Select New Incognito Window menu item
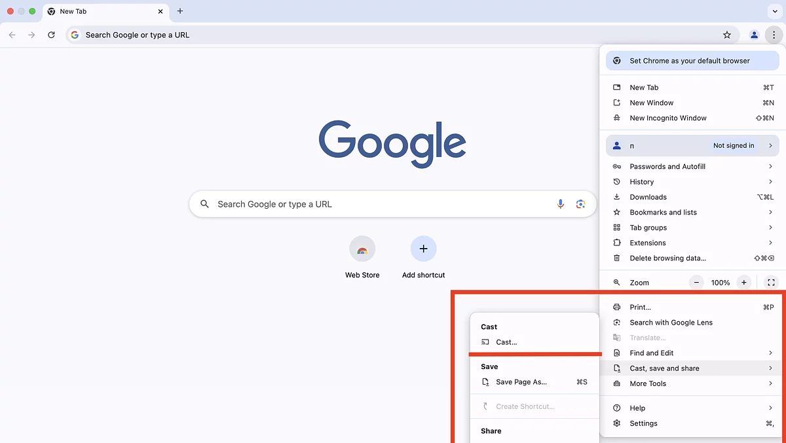This screenshot has height=443, width=786. tap(667, 118)
